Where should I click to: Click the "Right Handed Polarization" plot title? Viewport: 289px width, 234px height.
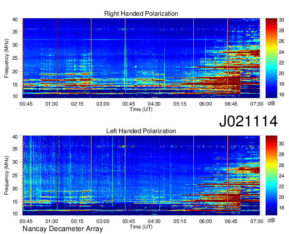click(x=141, y=14)
